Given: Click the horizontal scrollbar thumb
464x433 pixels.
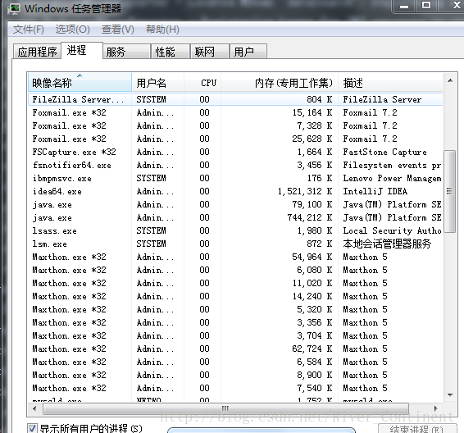Looking at the screenshot, I should 225,408.
